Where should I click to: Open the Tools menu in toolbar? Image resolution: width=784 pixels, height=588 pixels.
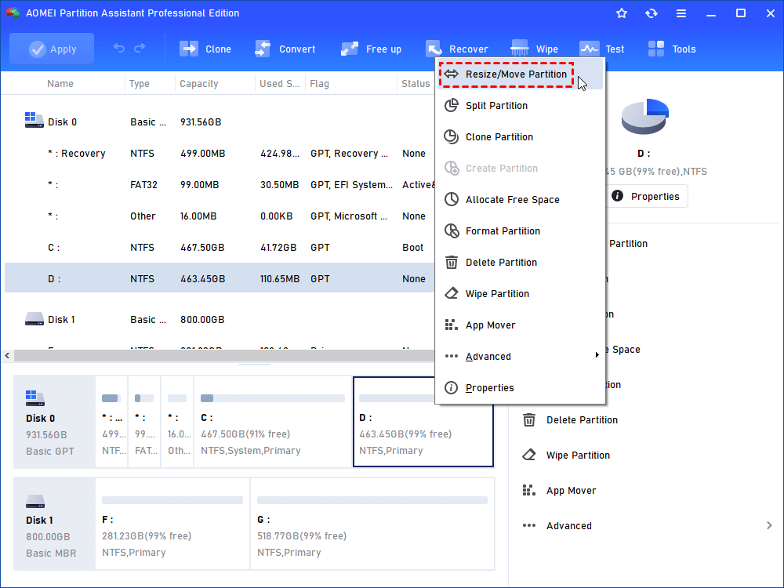pos(672,49)
